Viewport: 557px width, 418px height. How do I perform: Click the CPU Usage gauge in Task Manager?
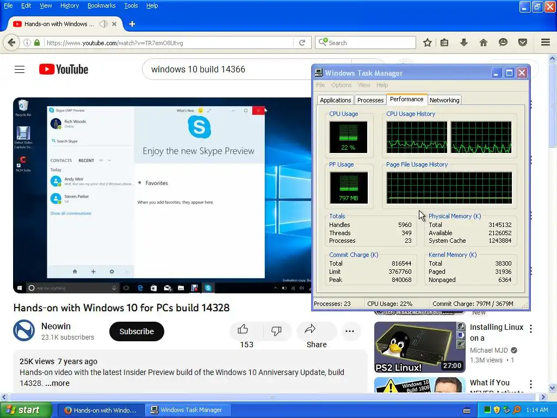click(348, 137)
